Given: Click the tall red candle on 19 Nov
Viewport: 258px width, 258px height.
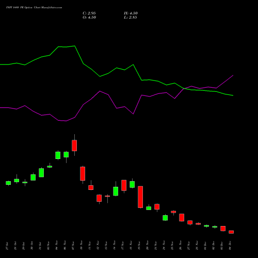Looking at the screenshot, I should (x=140, y=197).
